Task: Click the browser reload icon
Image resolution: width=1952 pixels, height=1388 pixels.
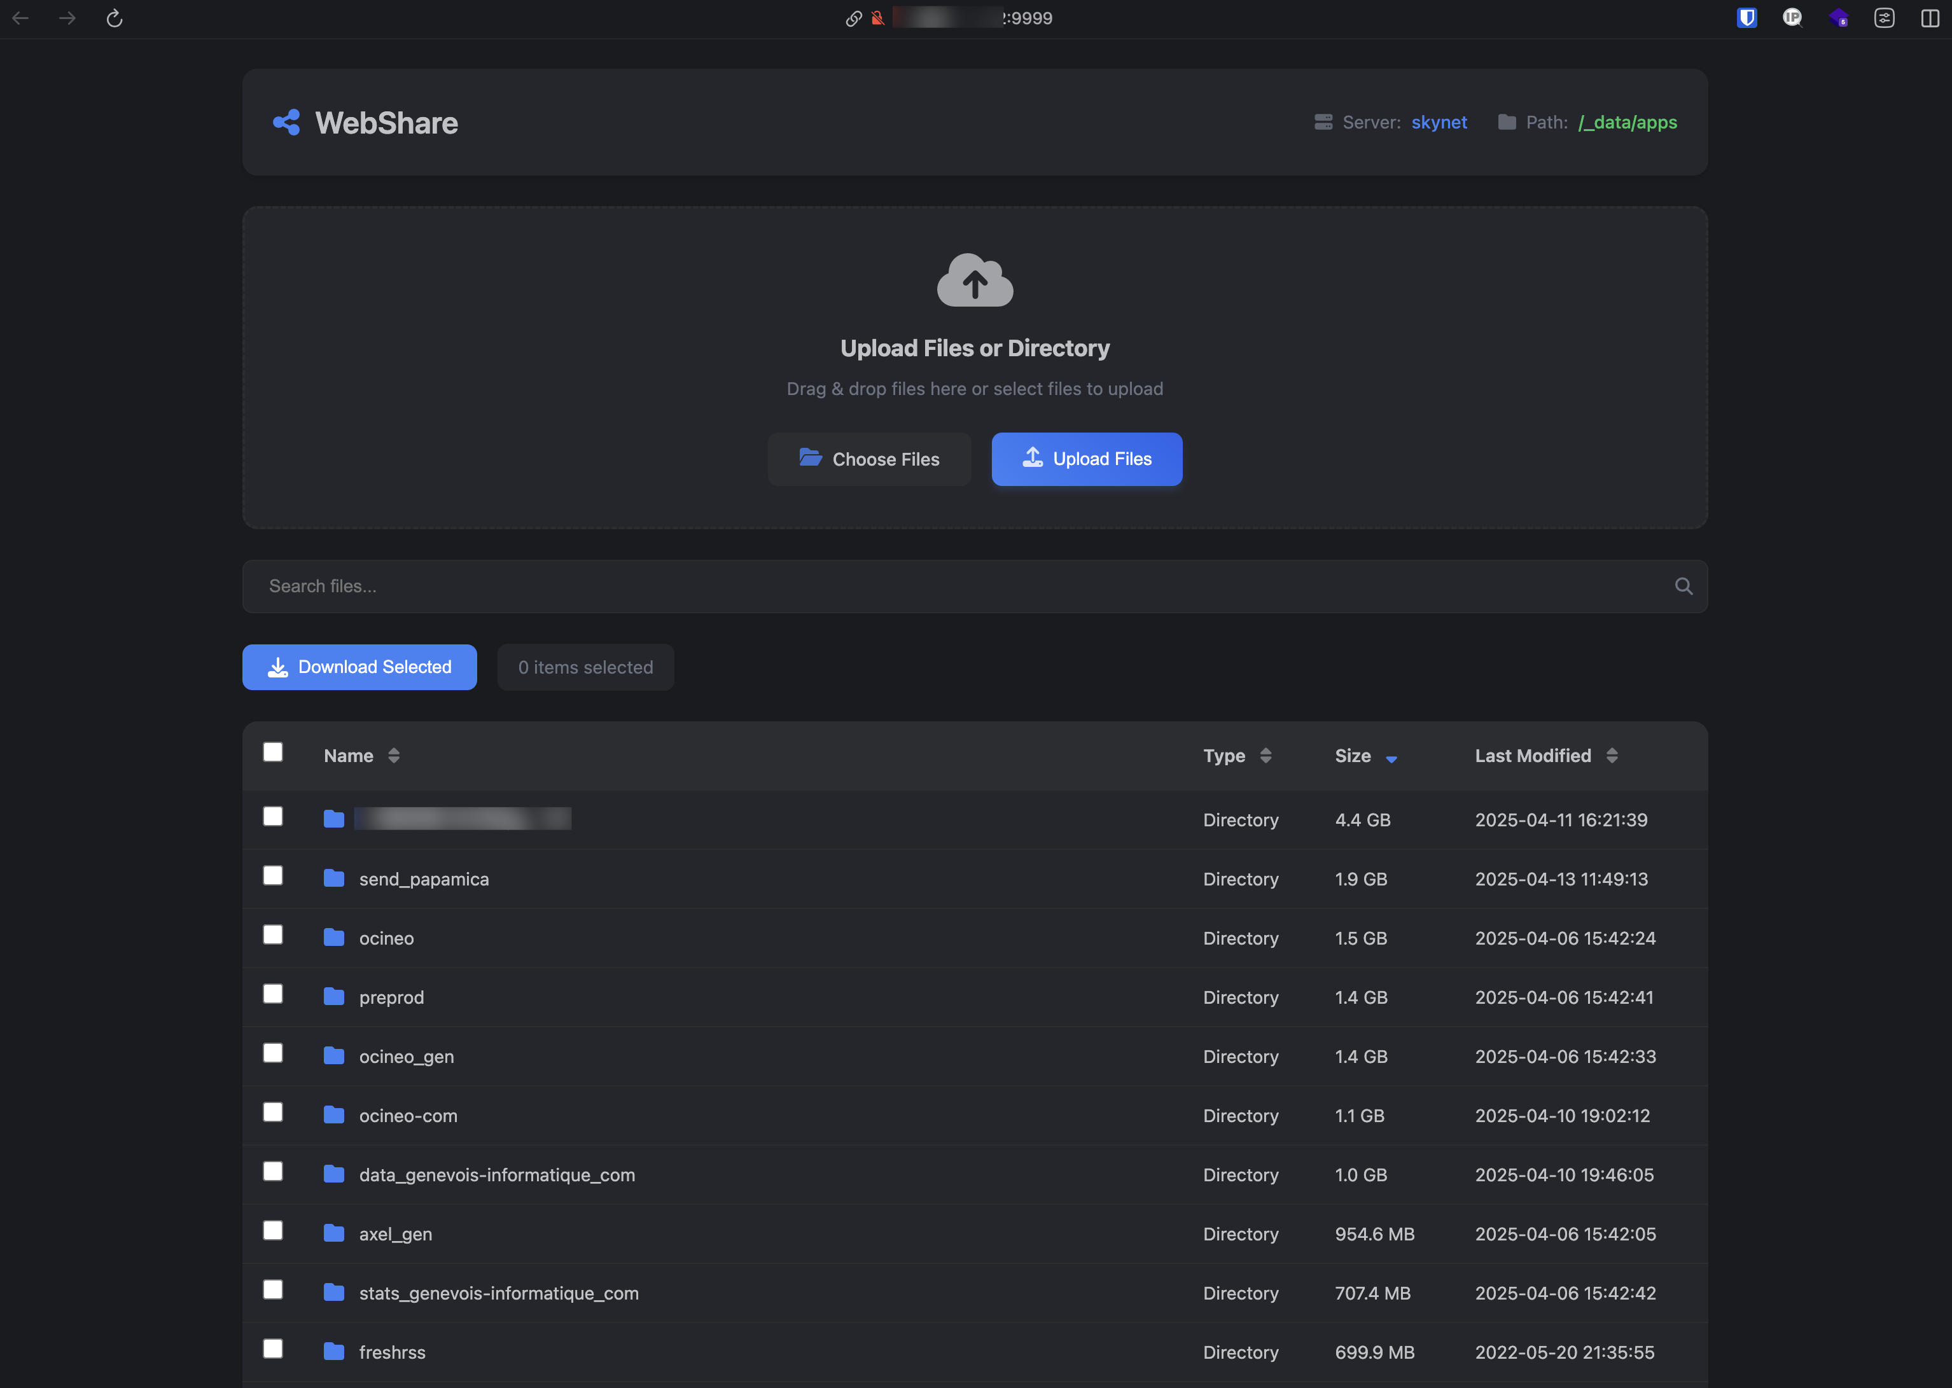Action: [x=115, y=18]
